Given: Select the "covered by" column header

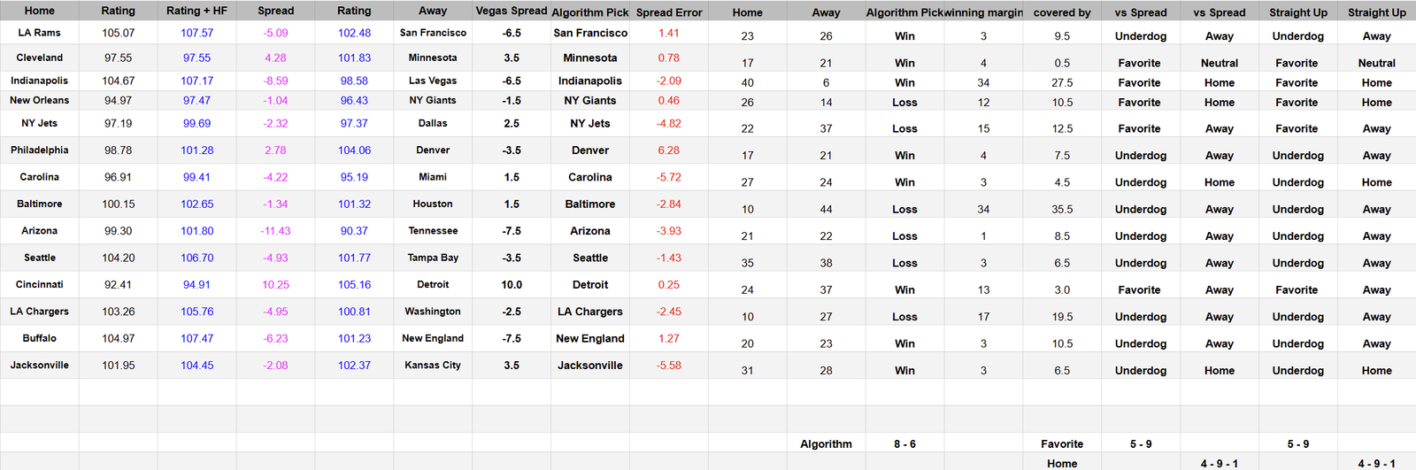Looking at the screenshot, I should coord(1062,12).
